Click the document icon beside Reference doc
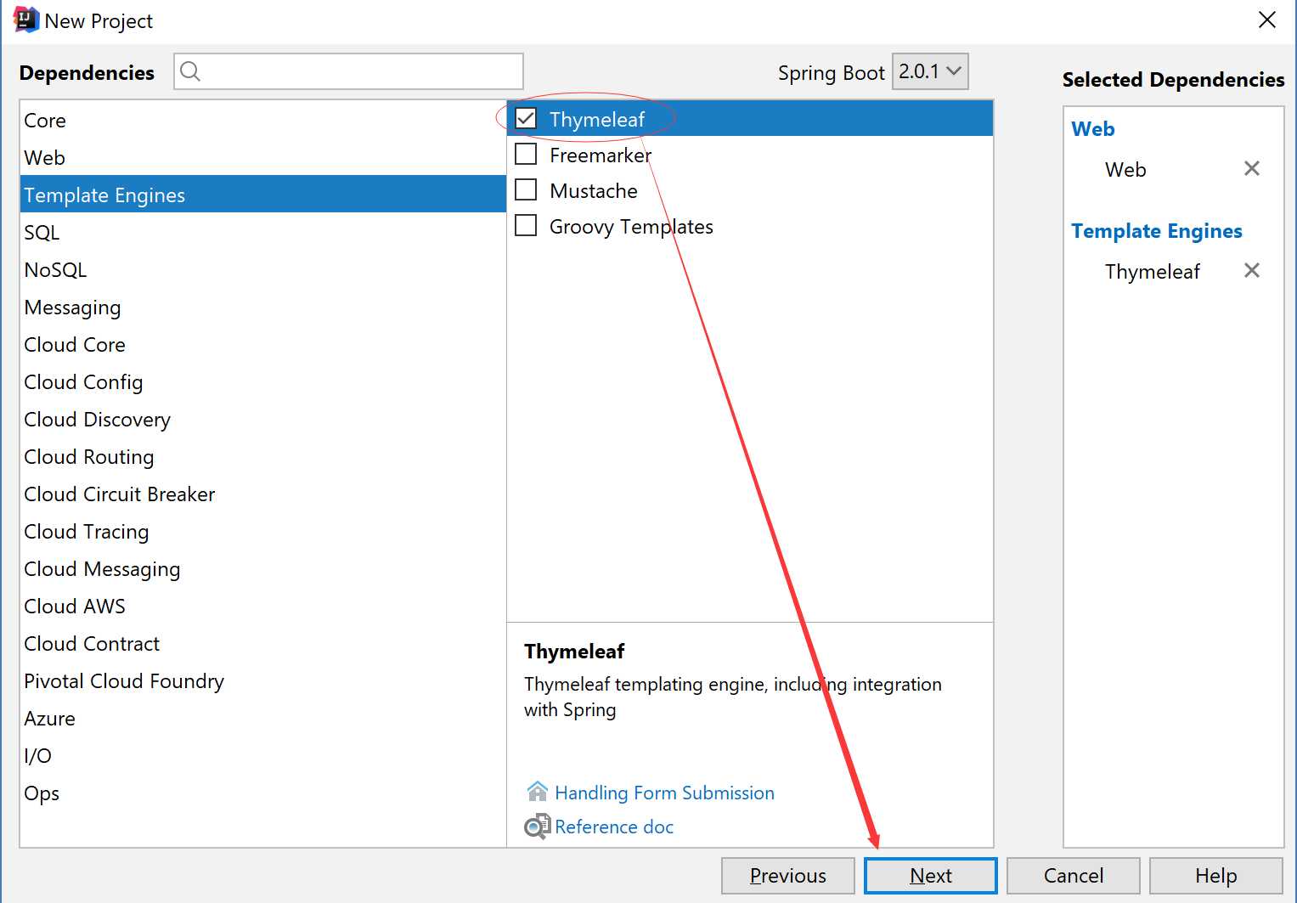This screenshot has width=1297, height=903. click(537, 826)
